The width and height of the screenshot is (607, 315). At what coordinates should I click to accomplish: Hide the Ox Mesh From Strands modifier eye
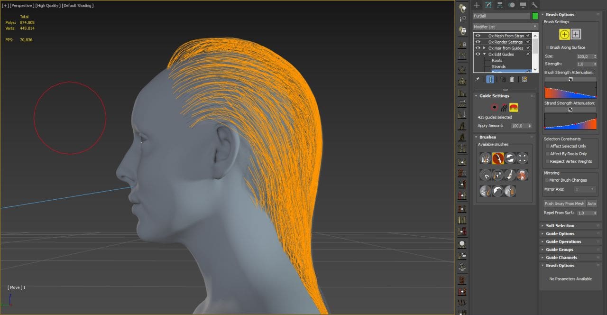point(478,36)
